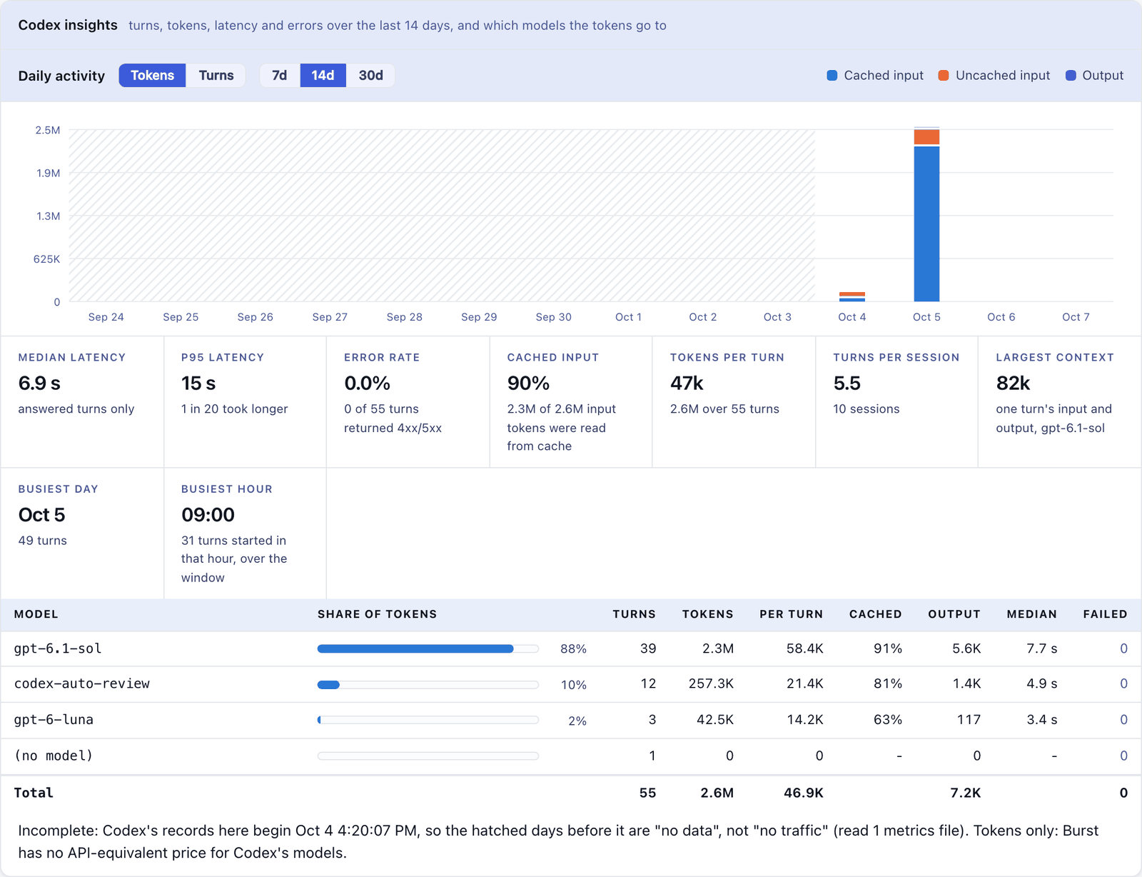
Task: Click the Uncached input legend swatch
Action: pos(944,76)
